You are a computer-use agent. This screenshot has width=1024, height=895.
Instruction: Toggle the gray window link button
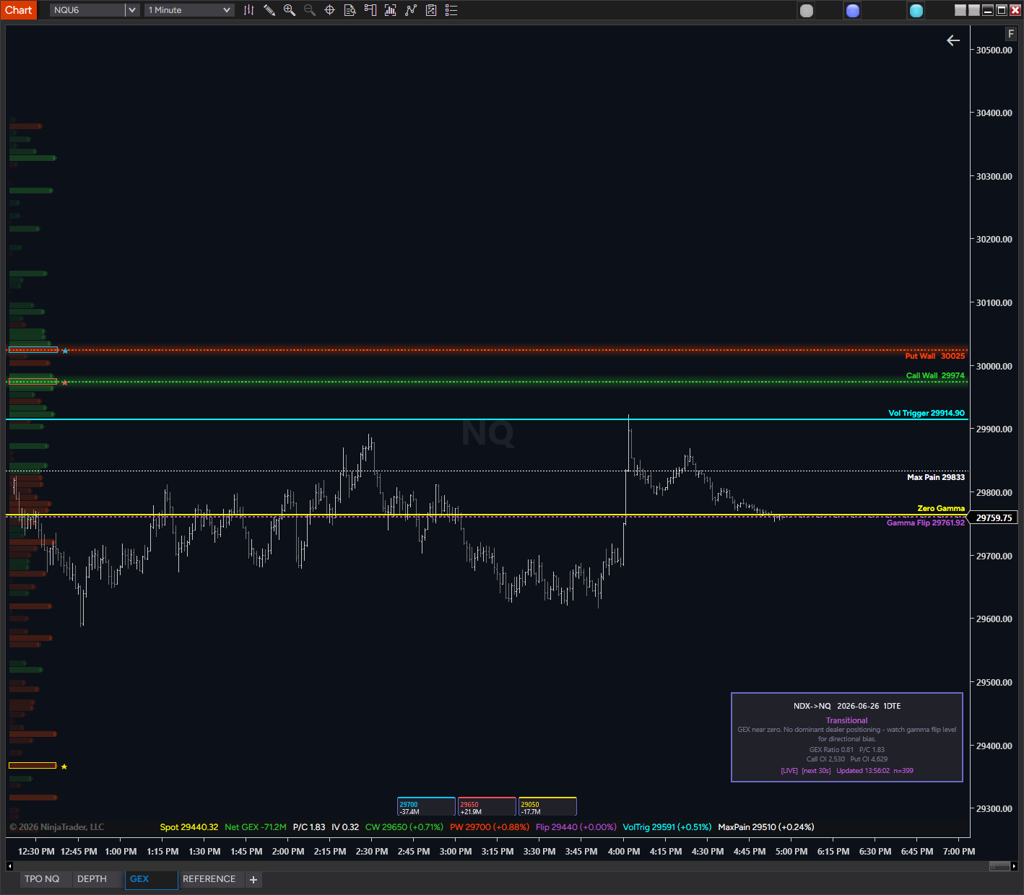[x=807, y=10]
